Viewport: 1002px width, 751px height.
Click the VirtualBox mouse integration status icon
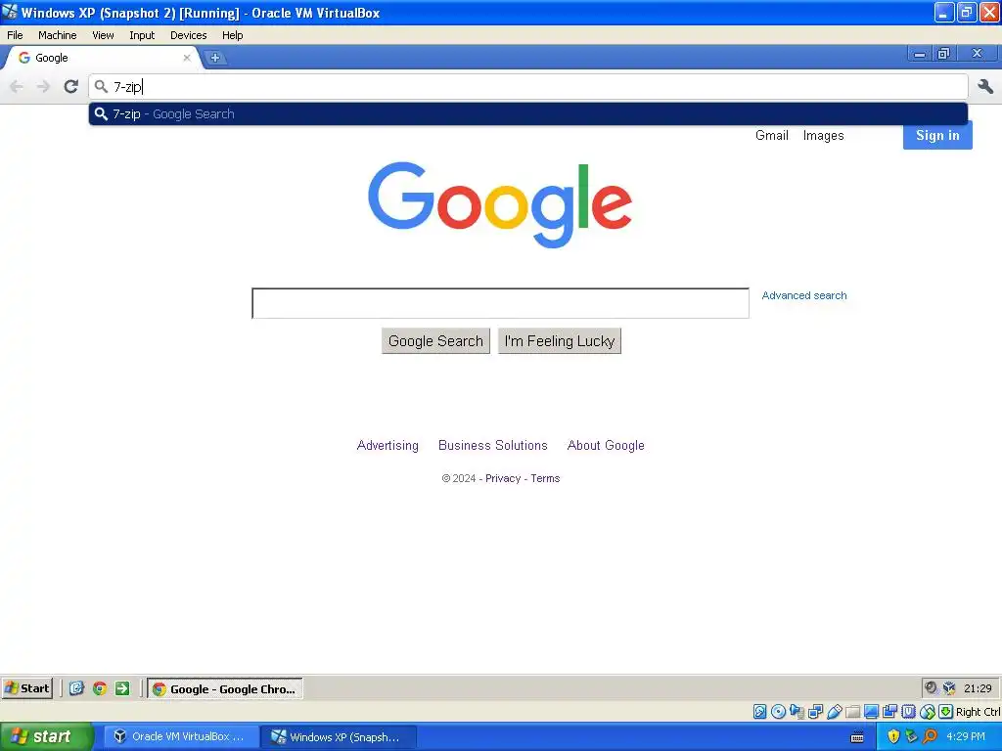(928, 712)
